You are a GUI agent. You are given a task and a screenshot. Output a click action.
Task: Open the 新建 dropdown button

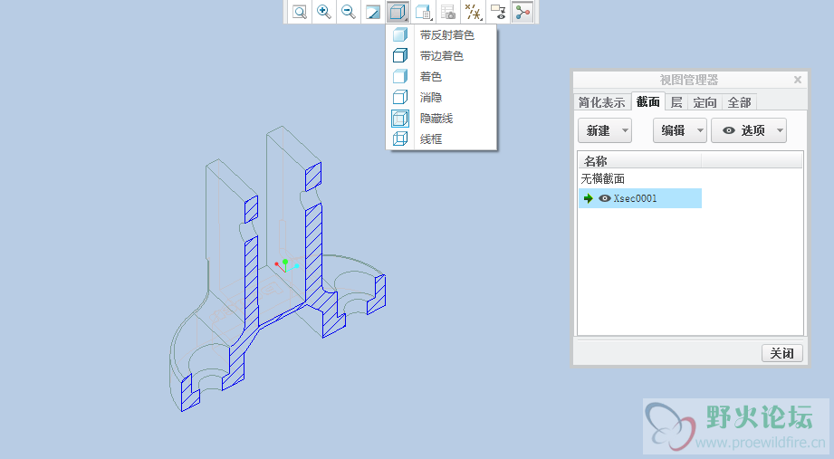tap(605, 130)
